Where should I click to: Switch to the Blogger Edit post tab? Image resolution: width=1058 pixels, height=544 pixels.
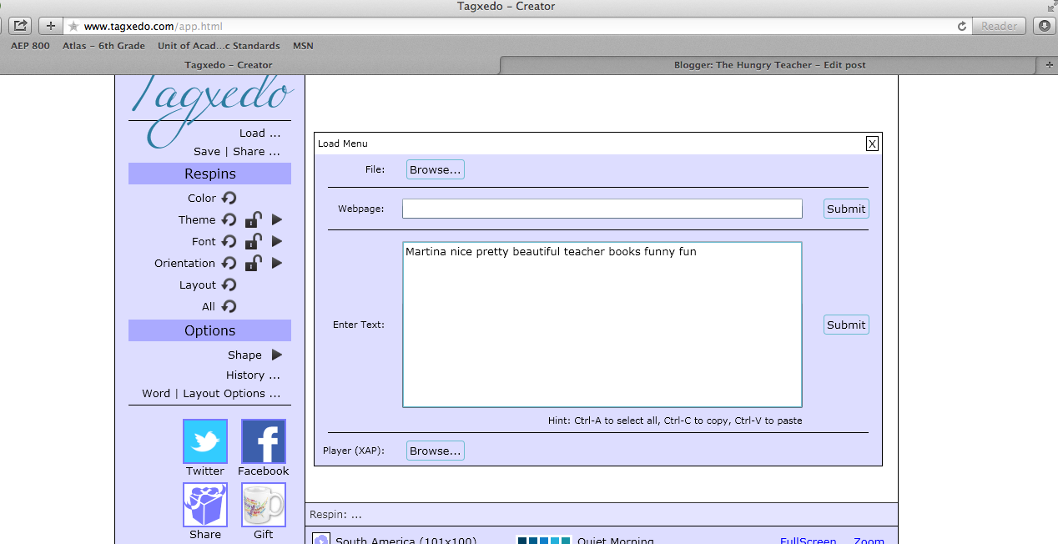click(x=769, y=65)
